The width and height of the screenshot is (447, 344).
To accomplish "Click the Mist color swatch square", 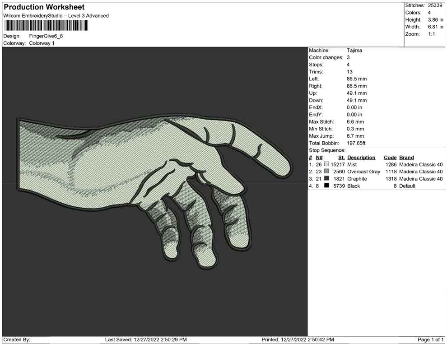I will [327, 164].
